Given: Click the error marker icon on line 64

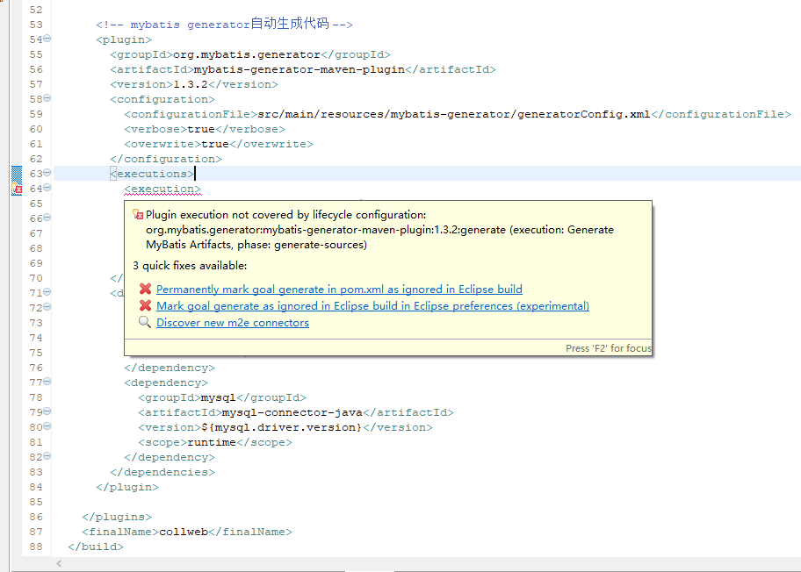Looking at the screenshot, I should [17, 189].
